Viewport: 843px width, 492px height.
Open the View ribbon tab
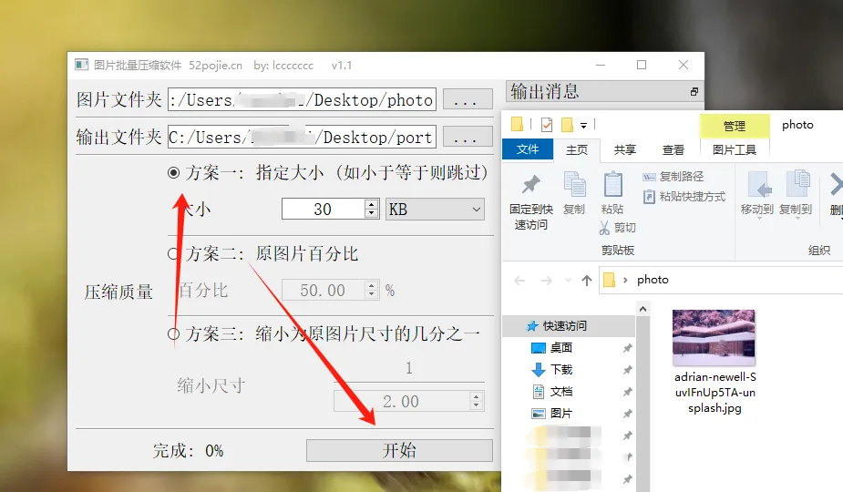673,150
